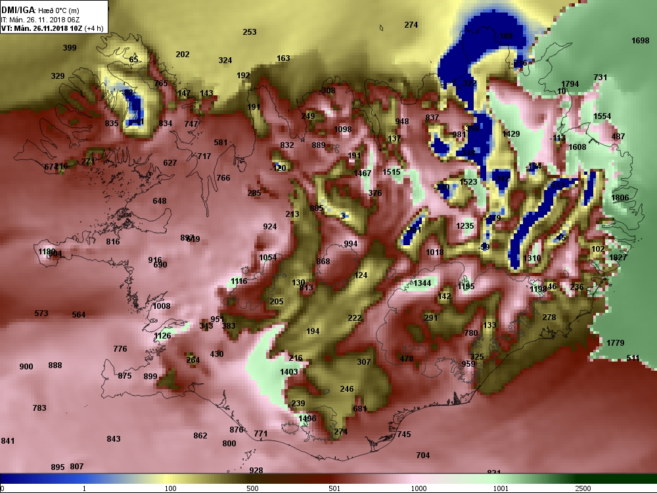The width and height of the screenshot is (657, 493).
Task: Click the map value 1054
Action: 268,258
